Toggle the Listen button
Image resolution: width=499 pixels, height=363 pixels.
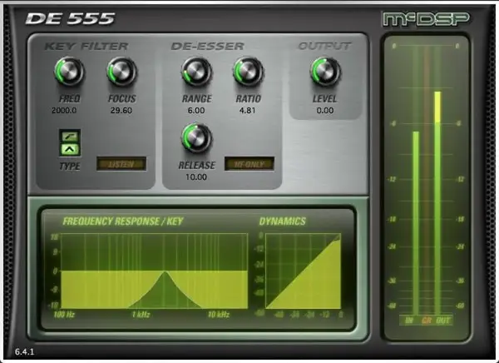(x=121, y=164)
